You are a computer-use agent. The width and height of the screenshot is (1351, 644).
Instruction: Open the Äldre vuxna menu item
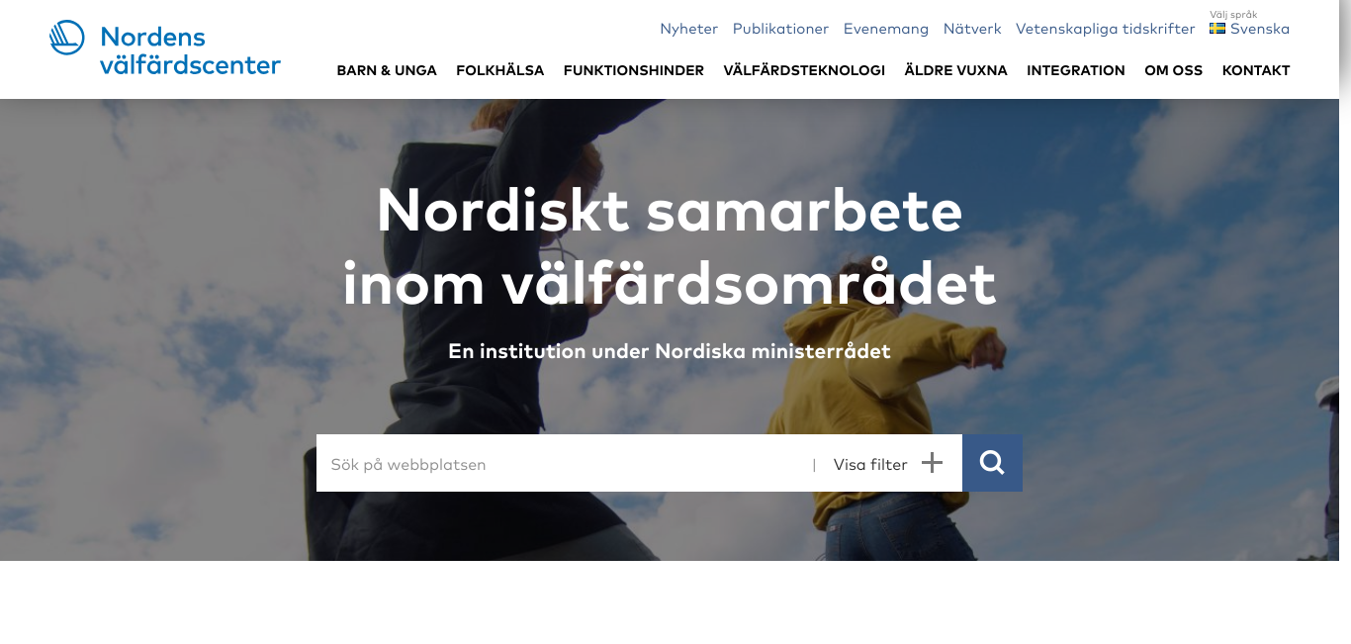tap(956, 70)
